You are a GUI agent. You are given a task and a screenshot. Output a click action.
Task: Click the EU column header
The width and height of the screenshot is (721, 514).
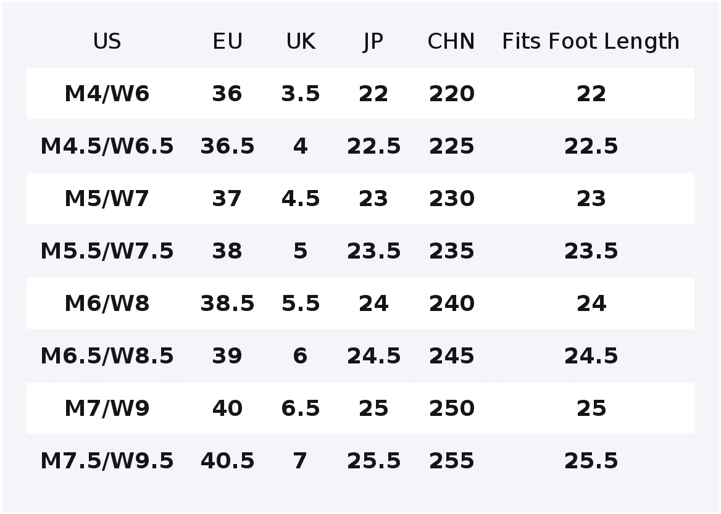227,41
